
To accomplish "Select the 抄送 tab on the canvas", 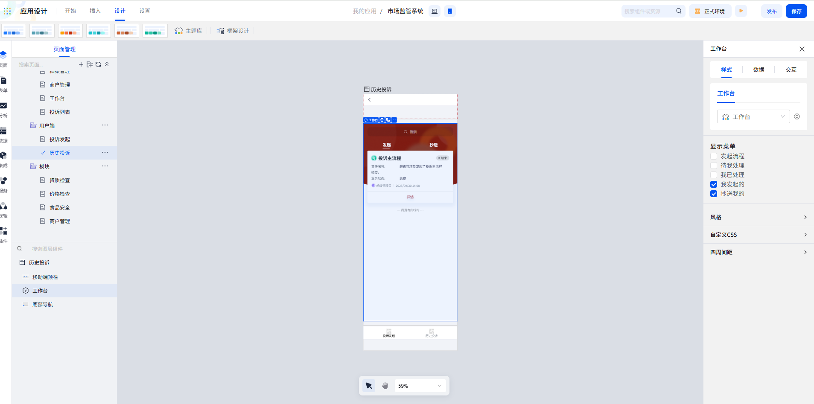I will click(434, 145).
